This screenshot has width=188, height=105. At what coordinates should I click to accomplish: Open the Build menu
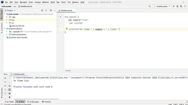point(53,2)
